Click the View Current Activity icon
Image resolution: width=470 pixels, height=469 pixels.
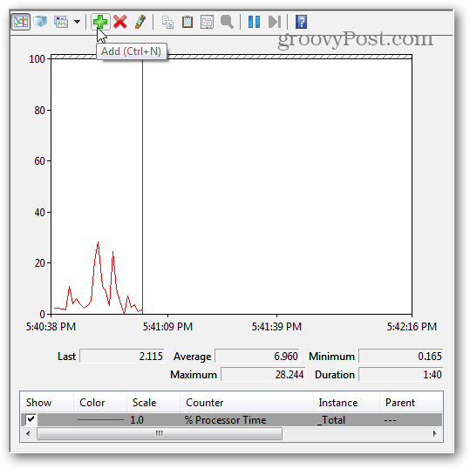click(x=20, y=22)
